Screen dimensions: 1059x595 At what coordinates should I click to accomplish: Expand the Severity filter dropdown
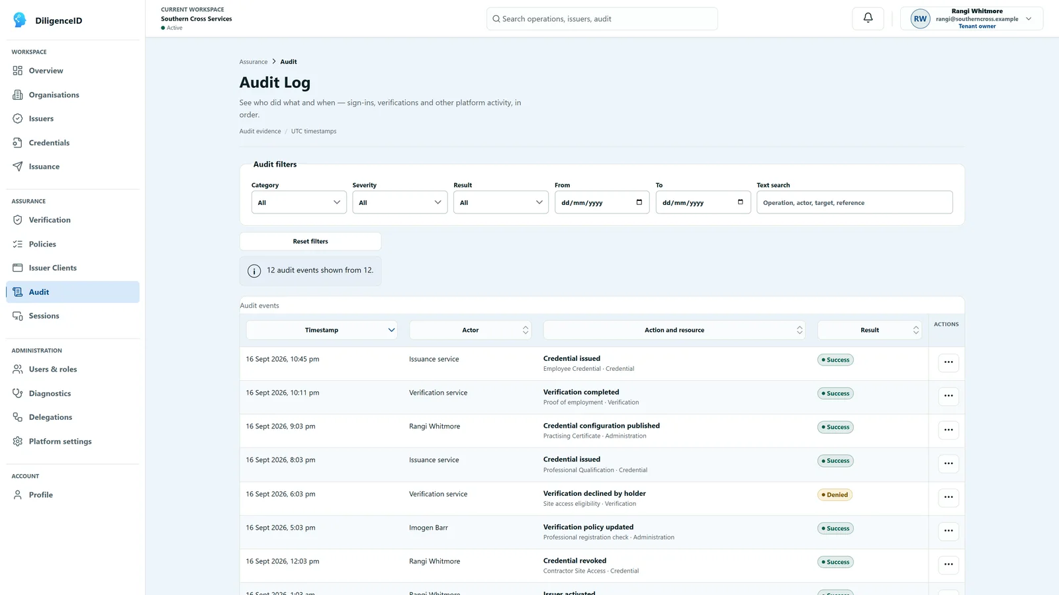(x=400, y=202)
